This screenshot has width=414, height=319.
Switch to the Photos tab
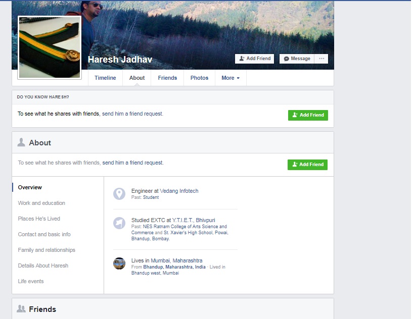tap(199, 78)
